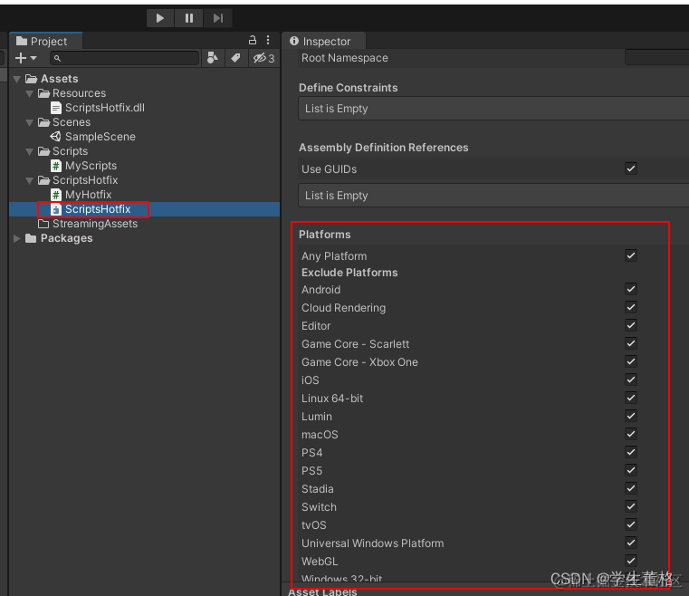Image resolution: width=689 pixels, height=596 pixels.
Task: Toggle the WebGL platform checkbox
Action: pyautogui.click(x=631, y=561)
